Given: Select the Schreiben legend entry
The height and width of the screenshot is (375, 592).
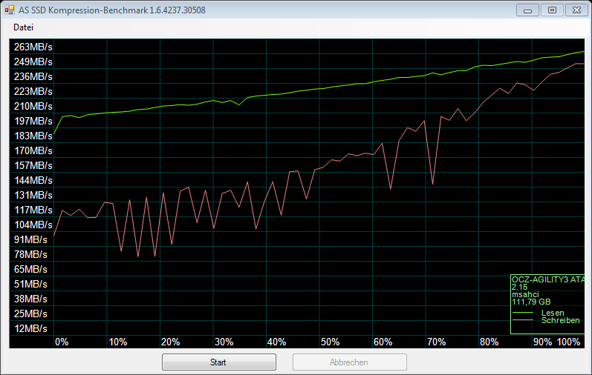Looking at the screenshot, I should [x=560, y=321].
